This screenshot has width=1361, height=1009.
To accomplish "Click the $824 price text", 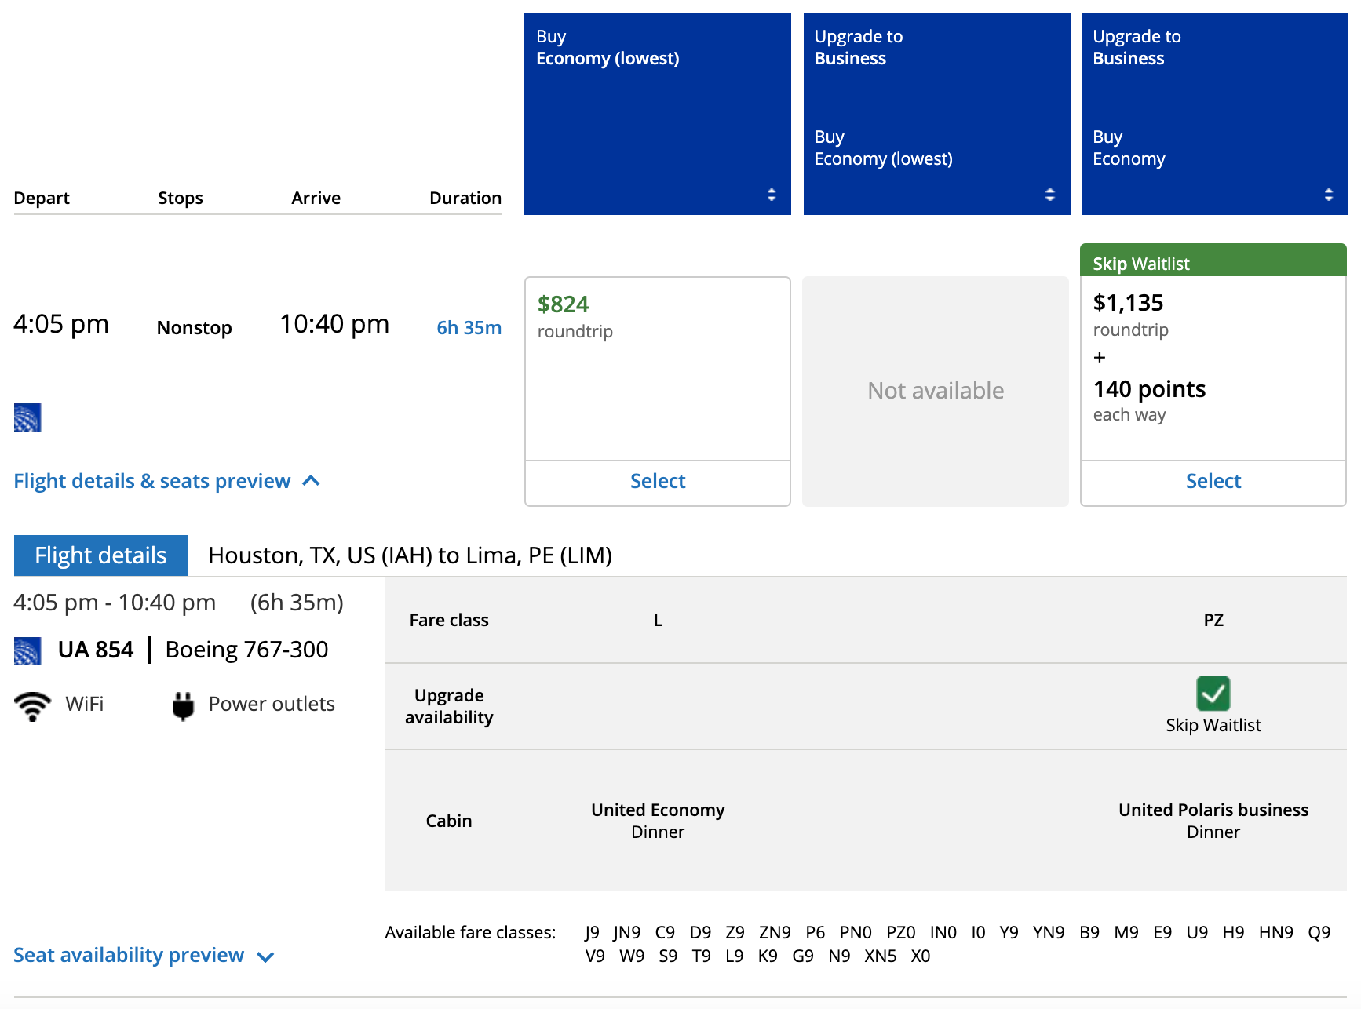I will coord(563,304).
